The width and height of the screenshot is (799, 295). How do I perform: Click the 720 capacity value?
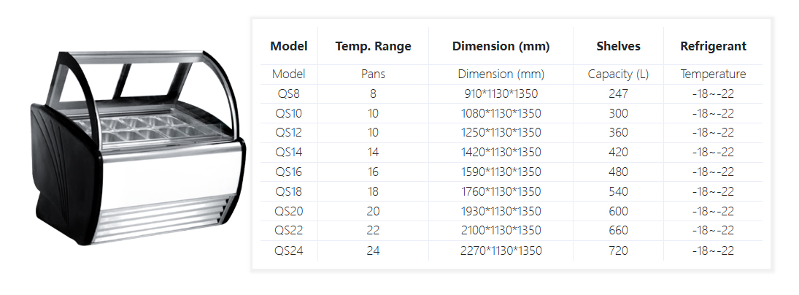(618, 251)
